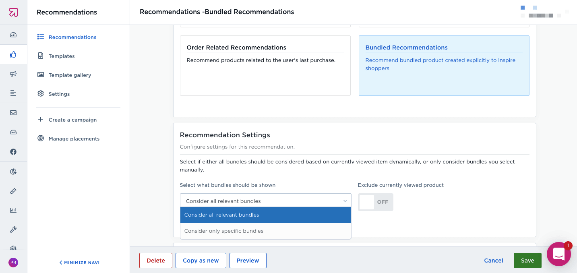Open the envelope email icon in sidebar
This screenshot has width=577, height=273.
[13, 113]
